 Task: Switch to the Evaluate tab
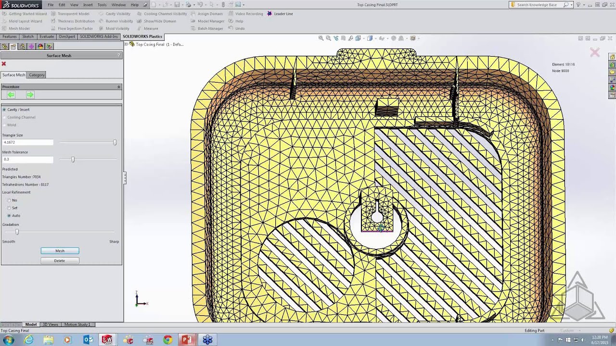[x=47, y=37]
